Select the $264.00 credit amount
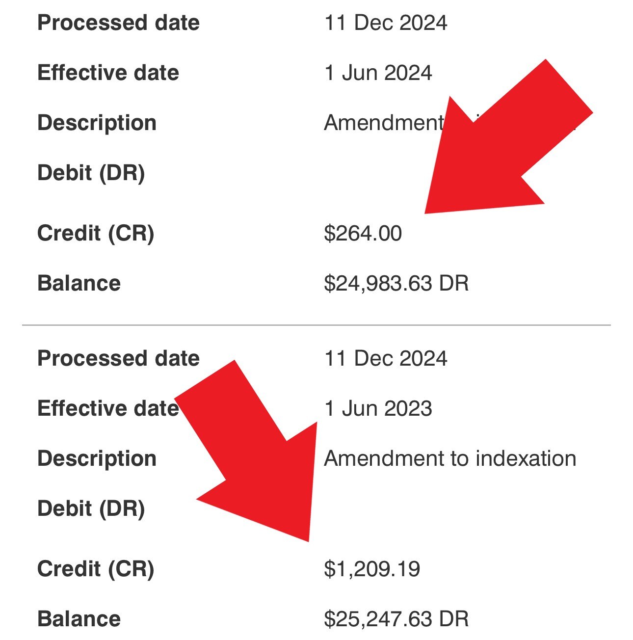This screenshot has height=640, width=633. click(363, 233)
